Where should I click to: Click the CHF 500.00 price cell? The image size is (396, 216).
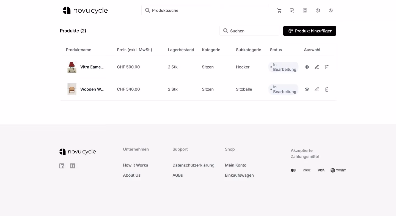128,67
